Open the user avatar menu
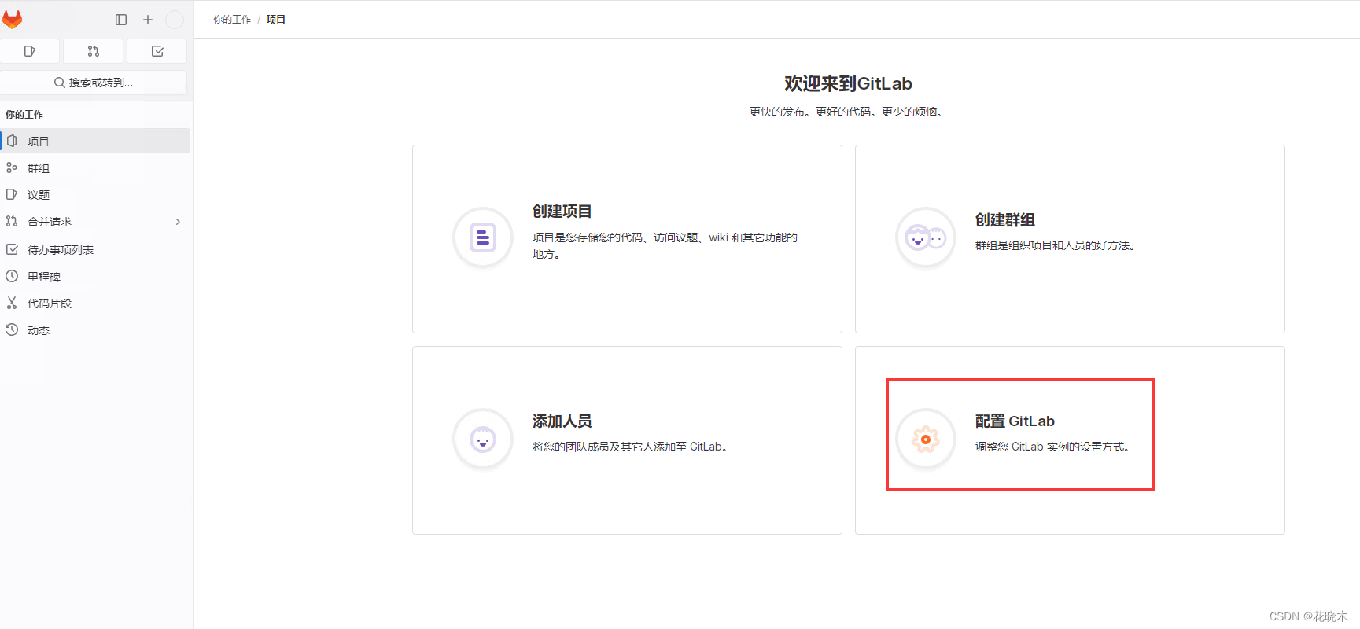The image size is (1360, 629). (x=175, y=20)
